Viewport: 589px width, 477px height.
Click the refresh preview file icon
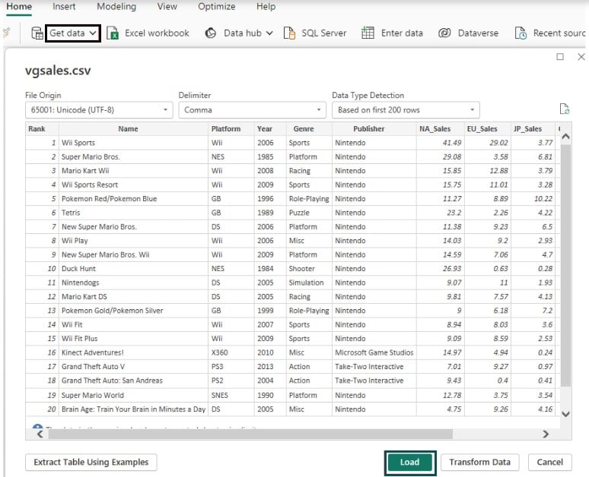pyautogui.click(x=564, y=109)
